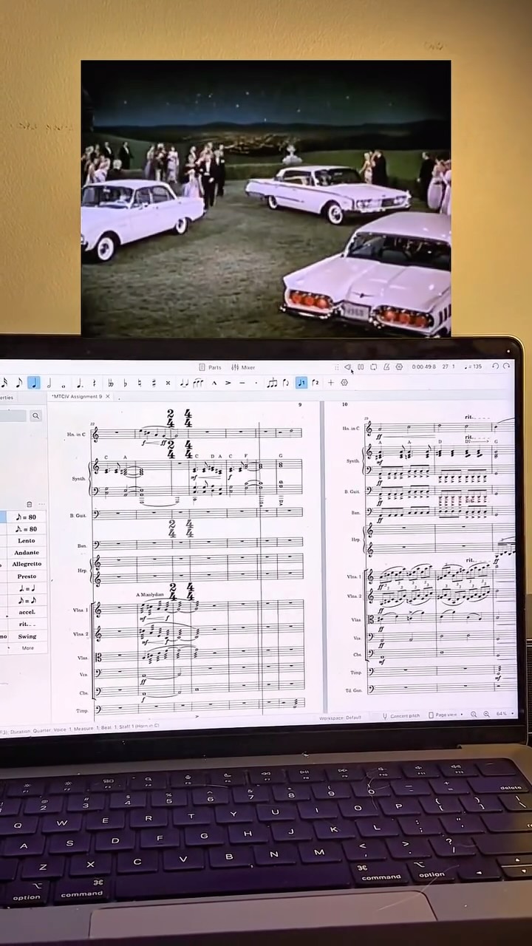The width and height of the screenshot is (532, 946).
Task: Search palettes with the magnifier icon
Action: click(35, 416)
